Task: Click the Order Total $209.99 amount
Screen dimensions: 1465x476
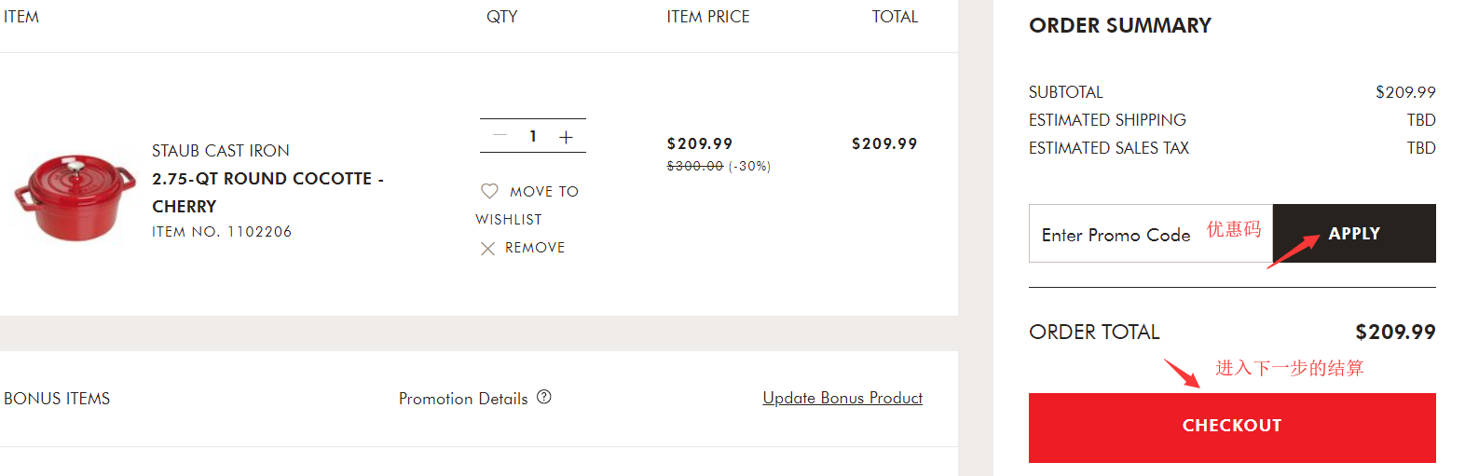Action: (x=1394, y=333)
